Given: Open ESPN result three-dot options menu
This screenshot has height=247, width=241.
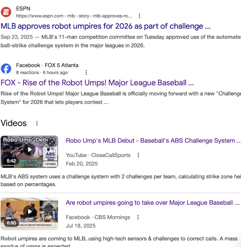Looking at the screenshot, I should (139, 16).
